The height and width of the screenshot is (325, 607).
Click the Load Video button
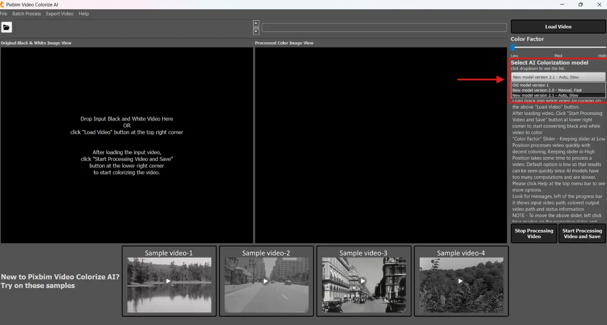pos(558,27)
